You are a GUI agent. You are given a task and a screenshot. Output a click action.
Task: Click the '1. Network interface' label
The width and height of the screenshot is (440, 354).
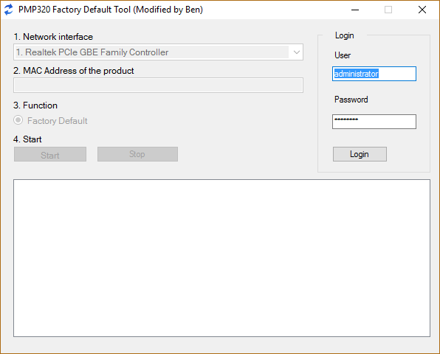coord(53,37)
